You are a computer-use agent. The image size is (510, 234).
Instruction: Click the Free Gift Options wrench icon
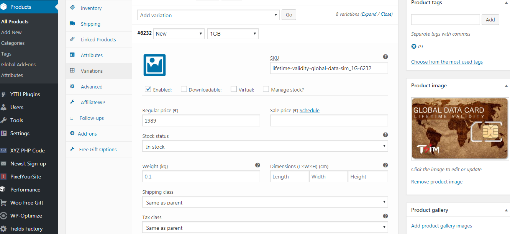click(x=72, y=149)
